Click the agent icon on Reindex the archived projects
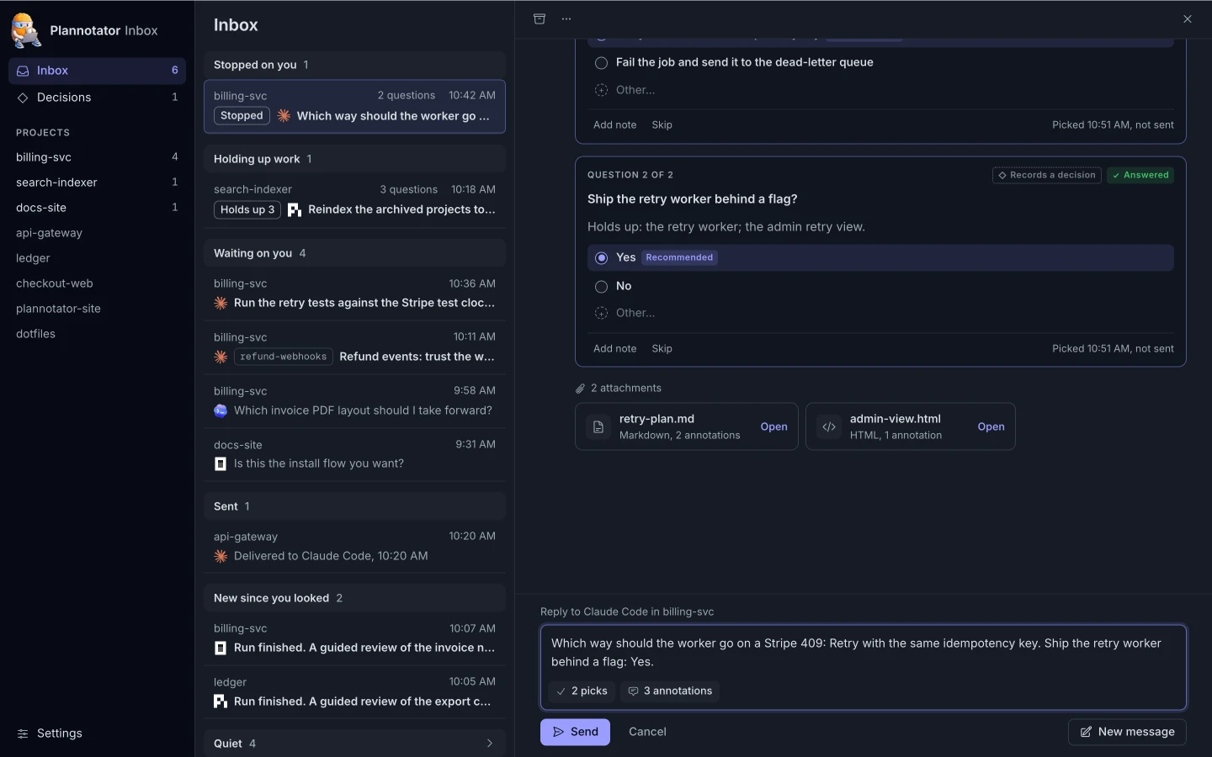This screenshot has height=757, width=1212. pyautogui.click(x=295, y=209)
